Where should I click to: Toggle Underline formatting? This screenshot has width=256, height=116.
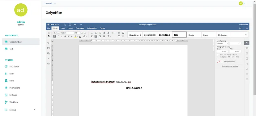click(x=62, y=36)
